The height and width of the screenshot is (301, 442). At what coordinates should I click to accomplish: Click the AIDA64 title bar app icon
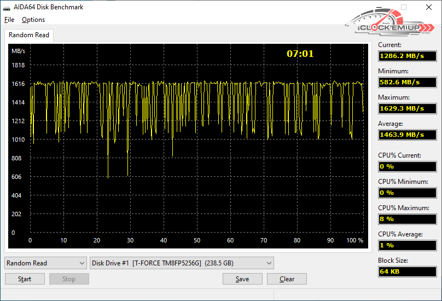click(7, 8)
